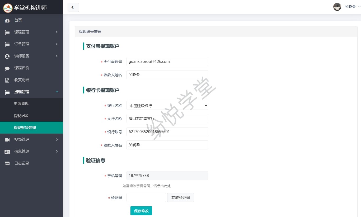
Task: Click the income and expense document icon
Action: click(7, 80)
